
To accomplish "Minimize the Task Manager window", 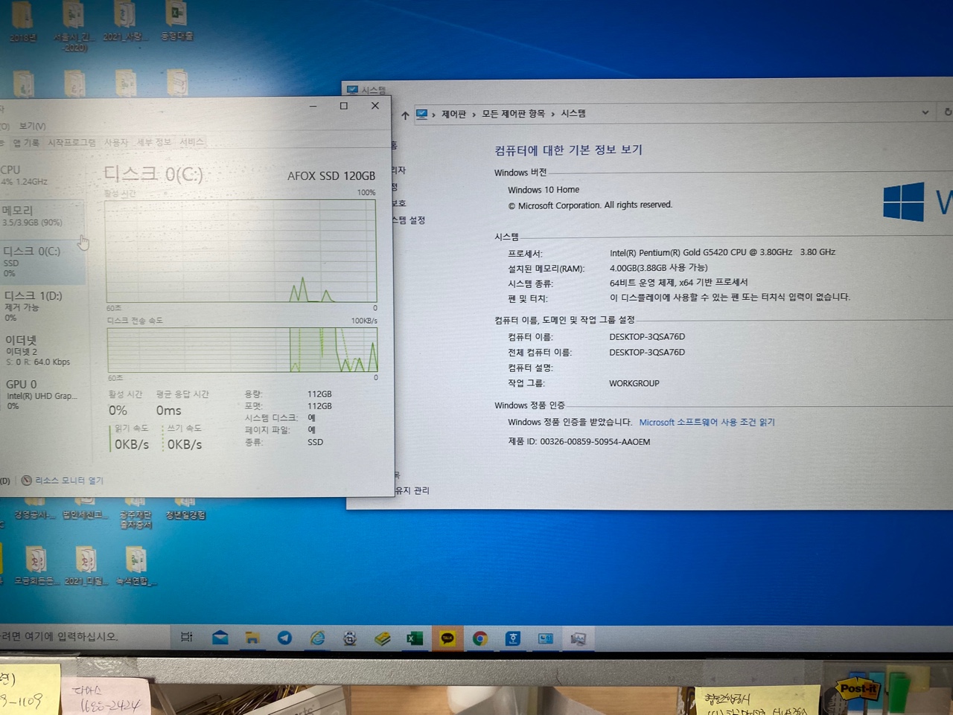I will click(313, 106).
